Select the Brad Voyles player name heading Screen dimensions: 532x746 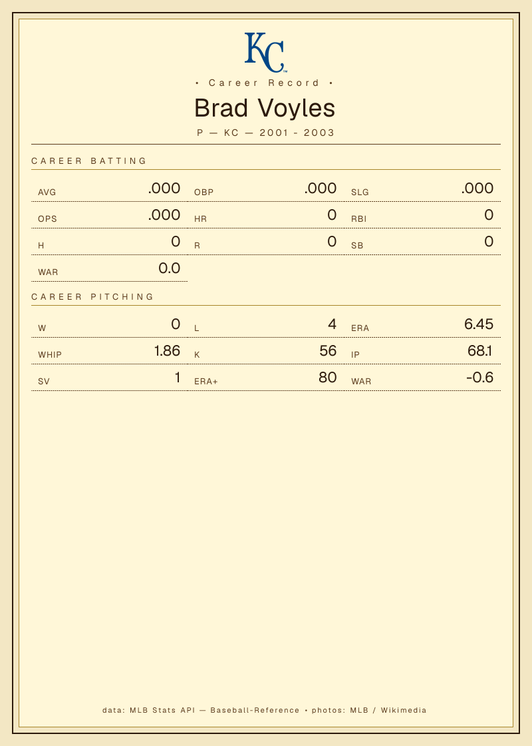[265, 108]
